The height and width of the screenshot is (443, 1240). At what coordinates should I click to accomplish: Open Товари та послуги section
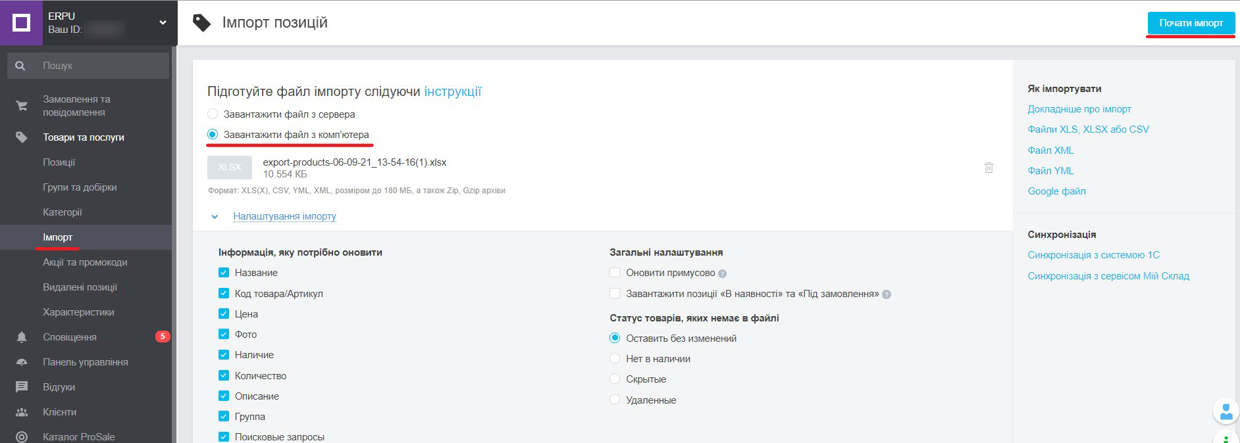click(x=84, y=137)
